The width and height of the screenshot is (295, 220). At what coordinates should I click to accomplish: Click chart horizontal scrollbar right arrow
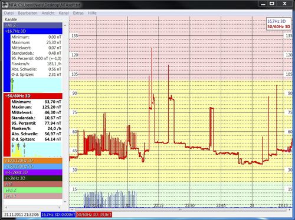[x=289, y=209]
